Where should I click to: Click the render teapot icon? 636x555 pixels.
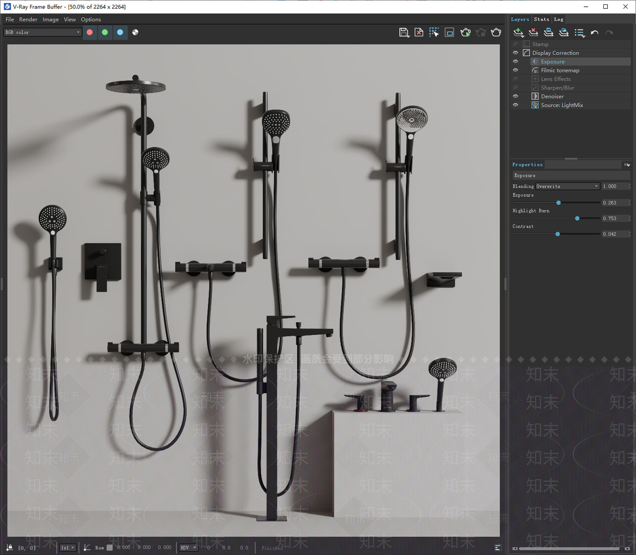point(496,33)
